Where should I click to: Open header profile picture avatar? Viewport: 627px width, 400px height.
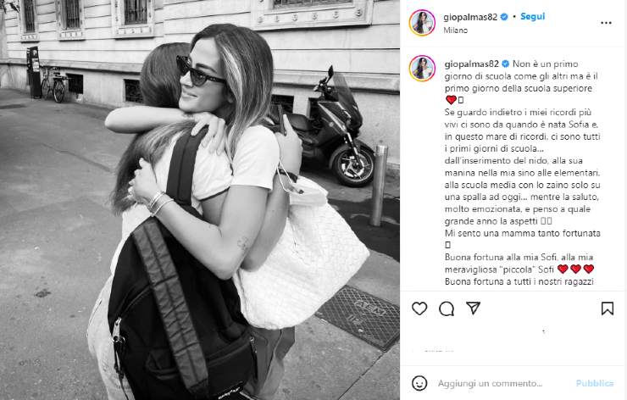(x=422, y=23)
